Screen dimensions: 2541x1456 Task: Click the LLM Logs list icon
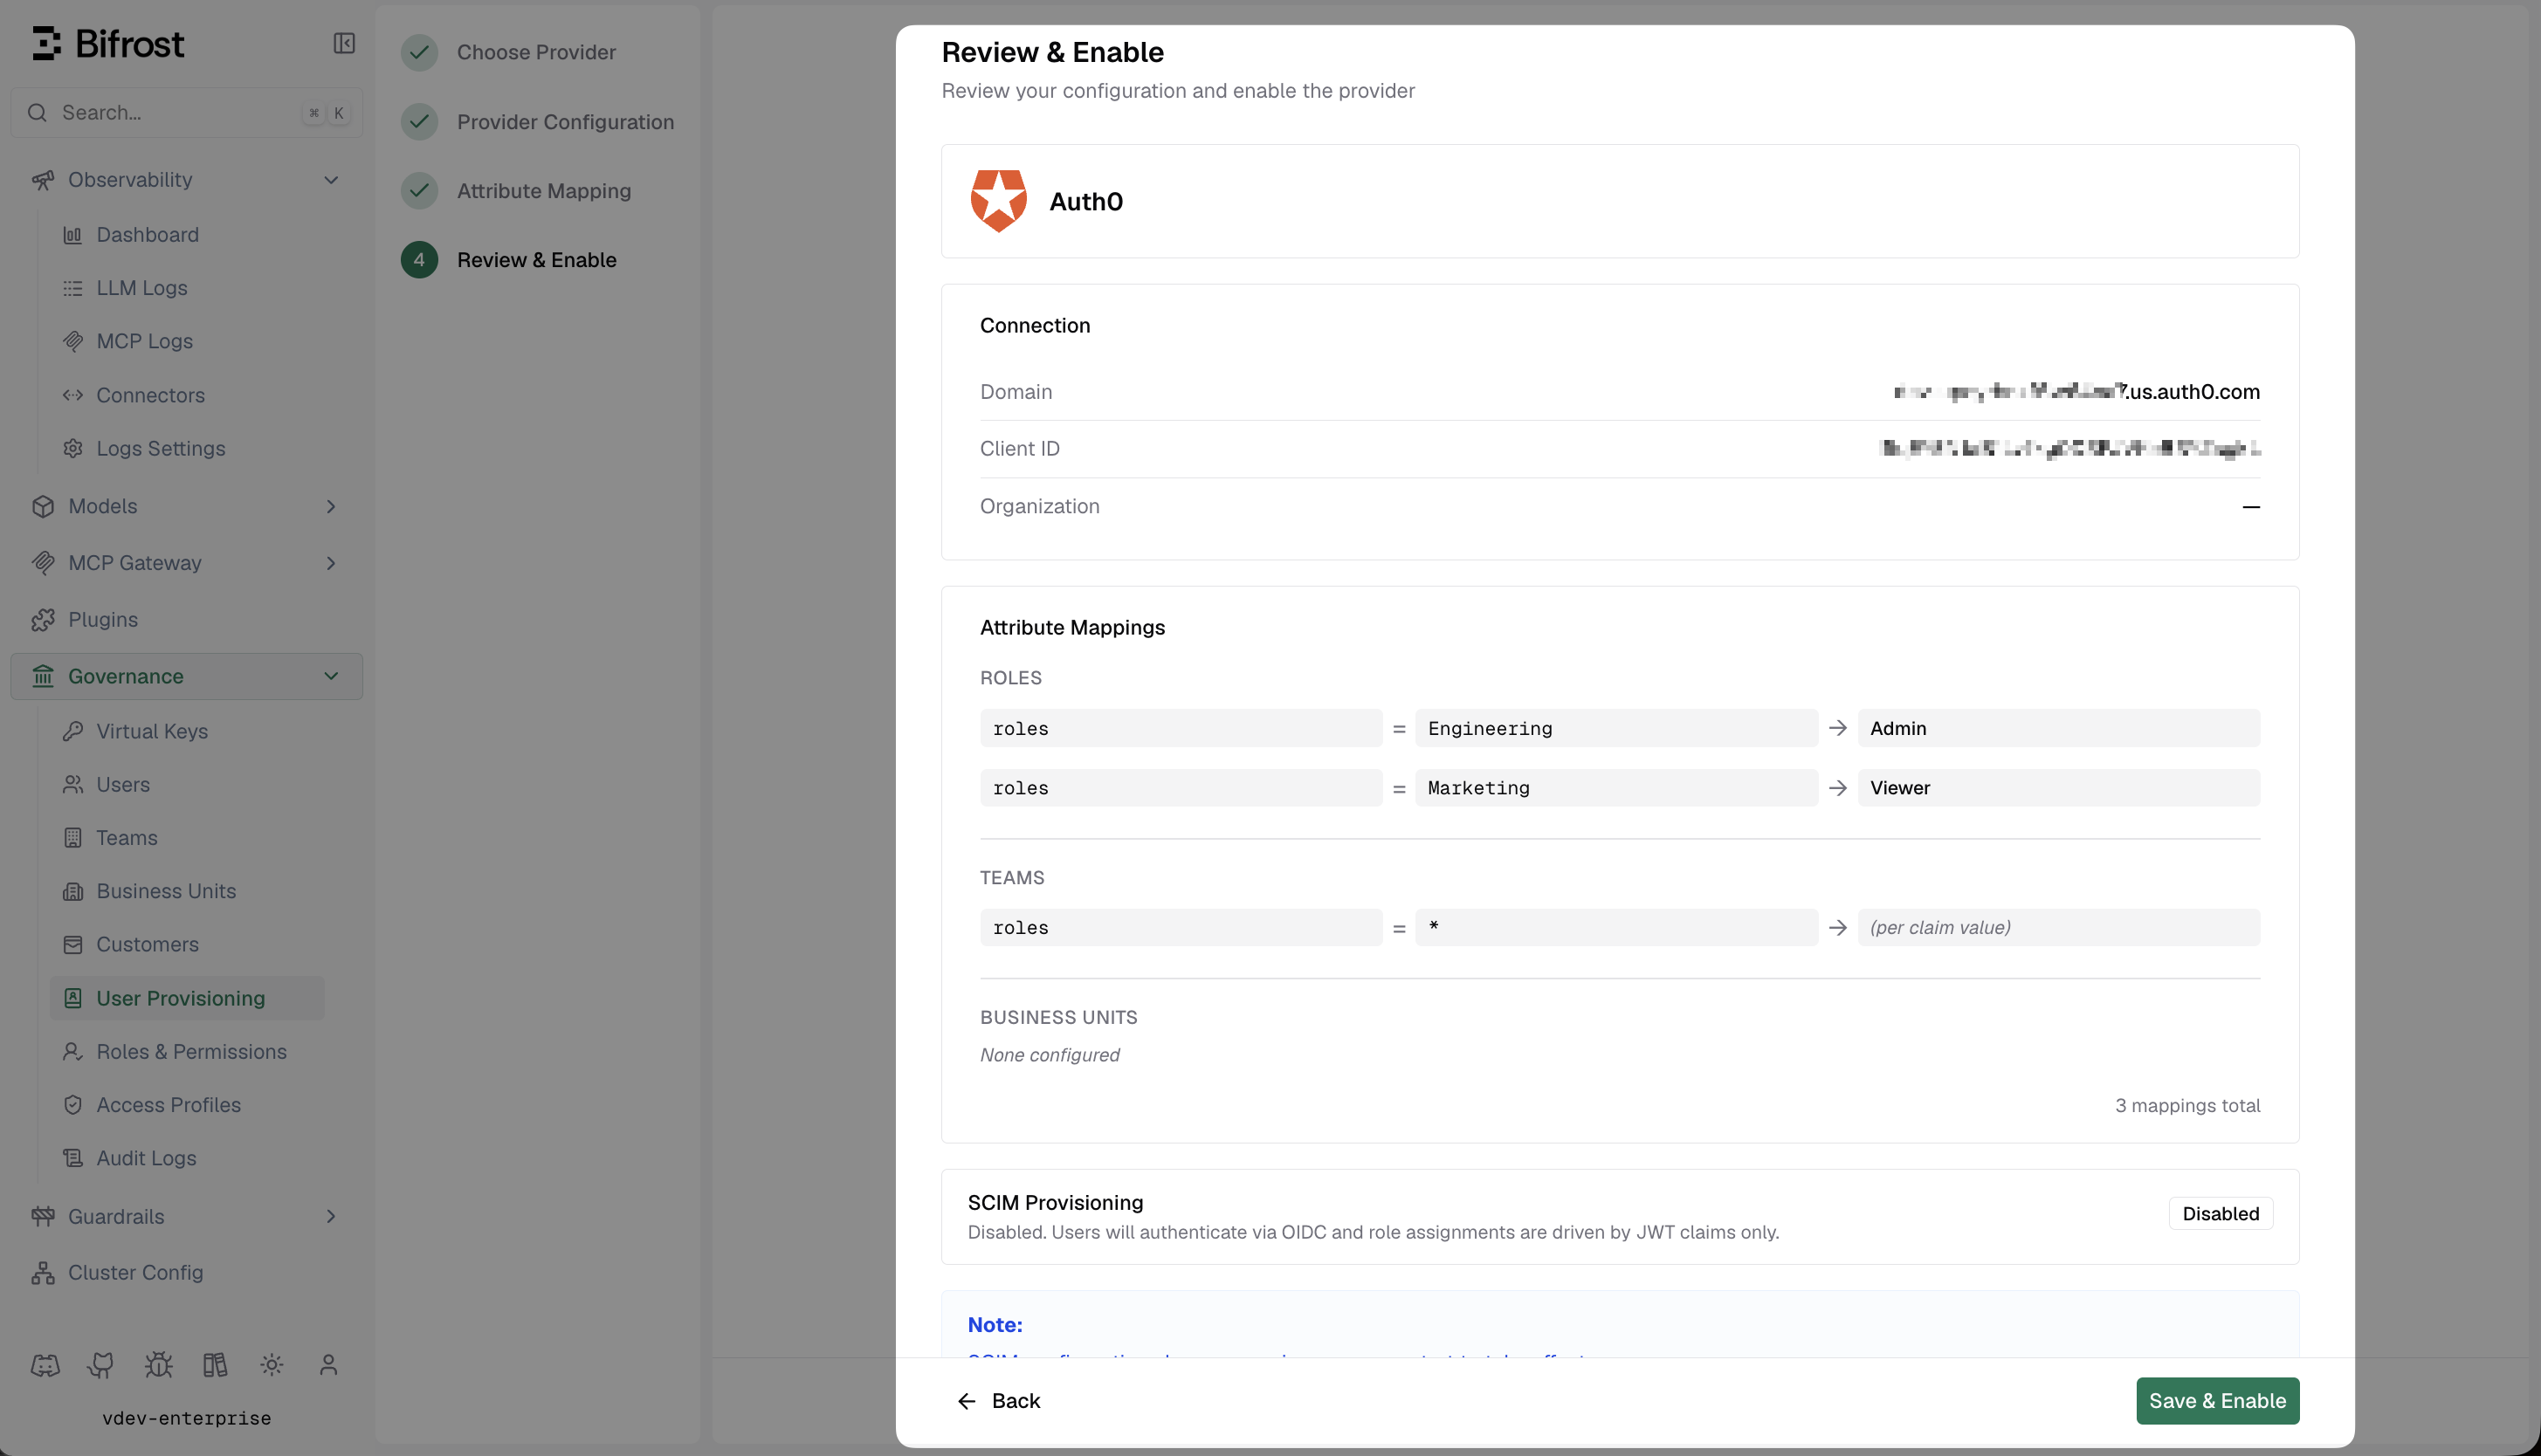pyautogui.click(x=73, y=288)
